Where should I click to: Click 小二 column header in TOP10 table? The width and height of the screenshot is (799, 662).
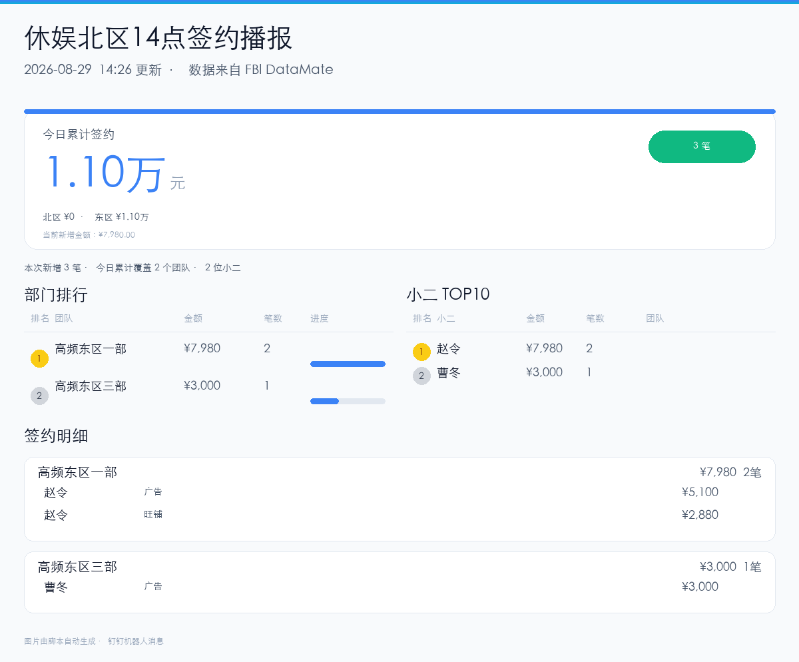coord(446,318)
